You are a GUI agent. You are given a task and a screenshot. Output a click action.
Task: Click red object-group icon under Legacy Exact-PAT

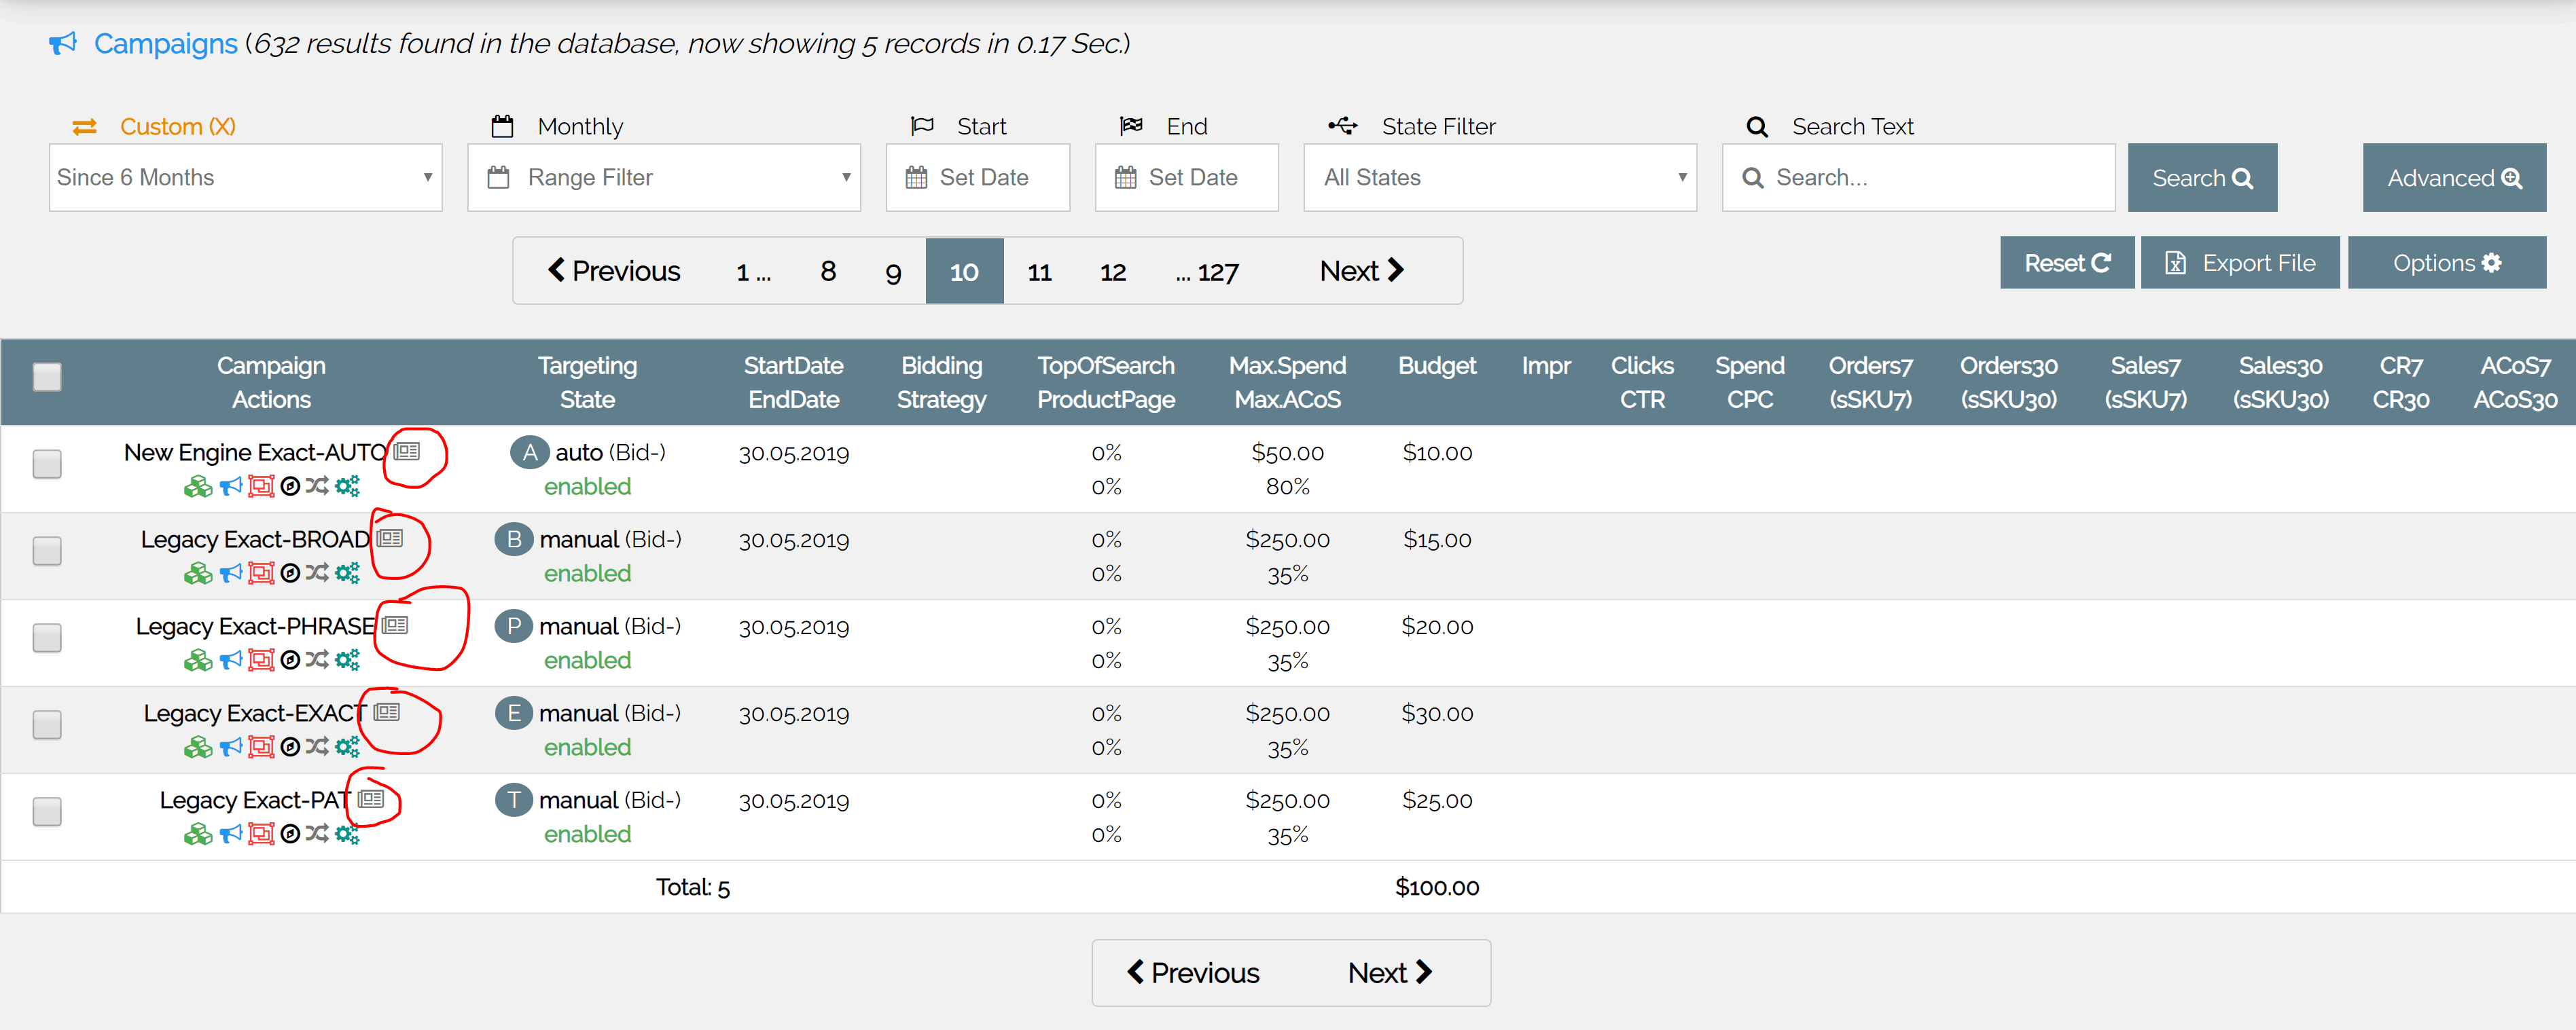coord(261,834)
